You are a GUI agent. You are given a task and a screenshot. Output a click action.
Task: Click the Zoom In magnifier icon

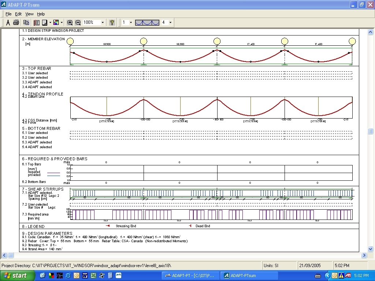[x=70, y=23]
